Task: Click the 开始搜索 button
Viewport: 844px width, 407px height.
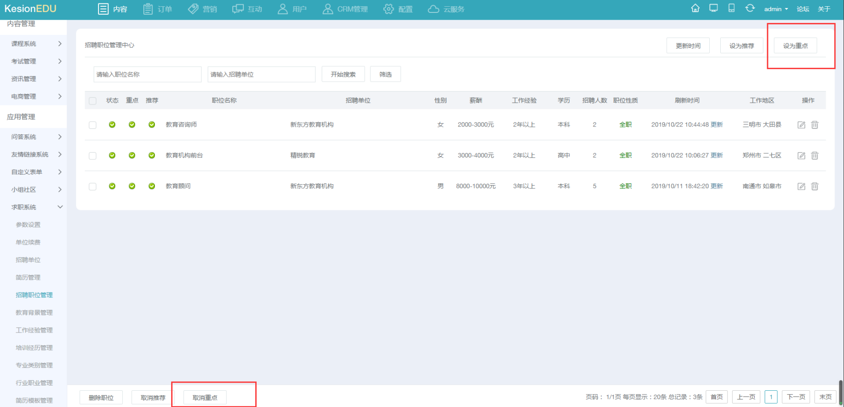Action: pos(343,74)
